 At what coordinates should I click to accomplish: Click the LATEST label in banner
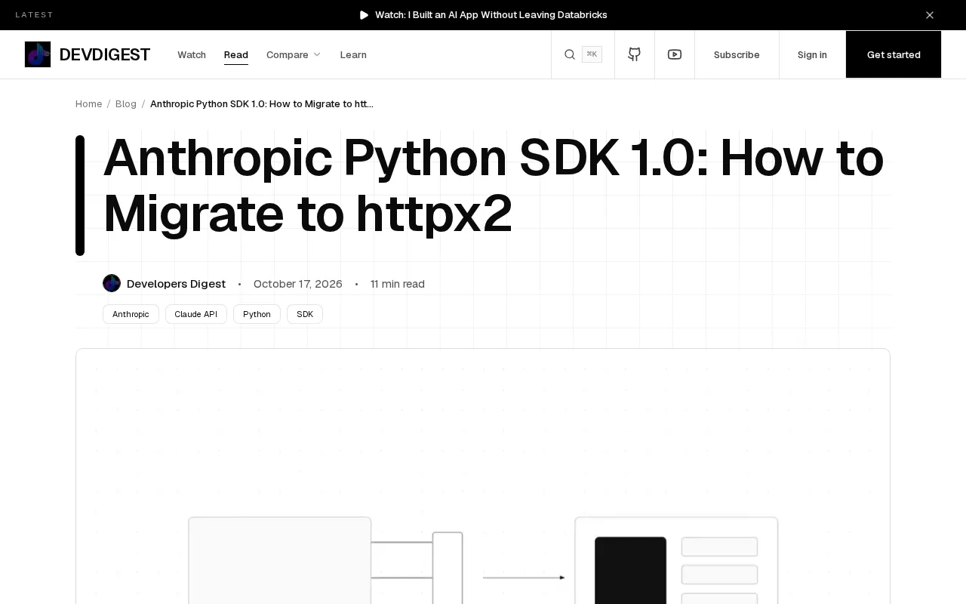(35, 15)
